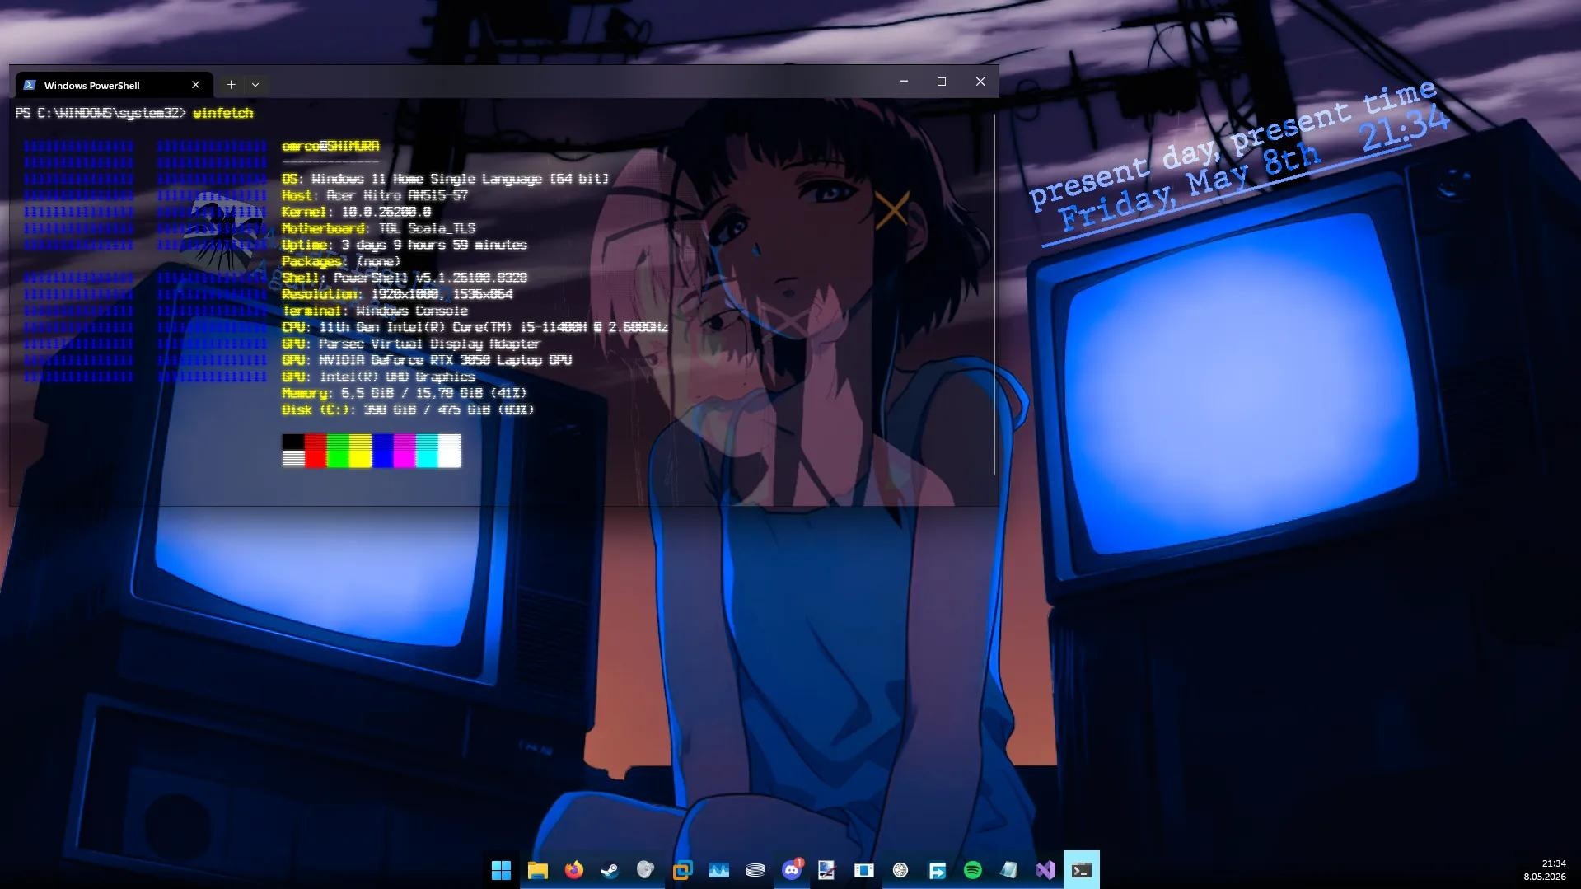Open the picture-with-pen taskbar app
1581x889 pixels.
click(827, 870)
